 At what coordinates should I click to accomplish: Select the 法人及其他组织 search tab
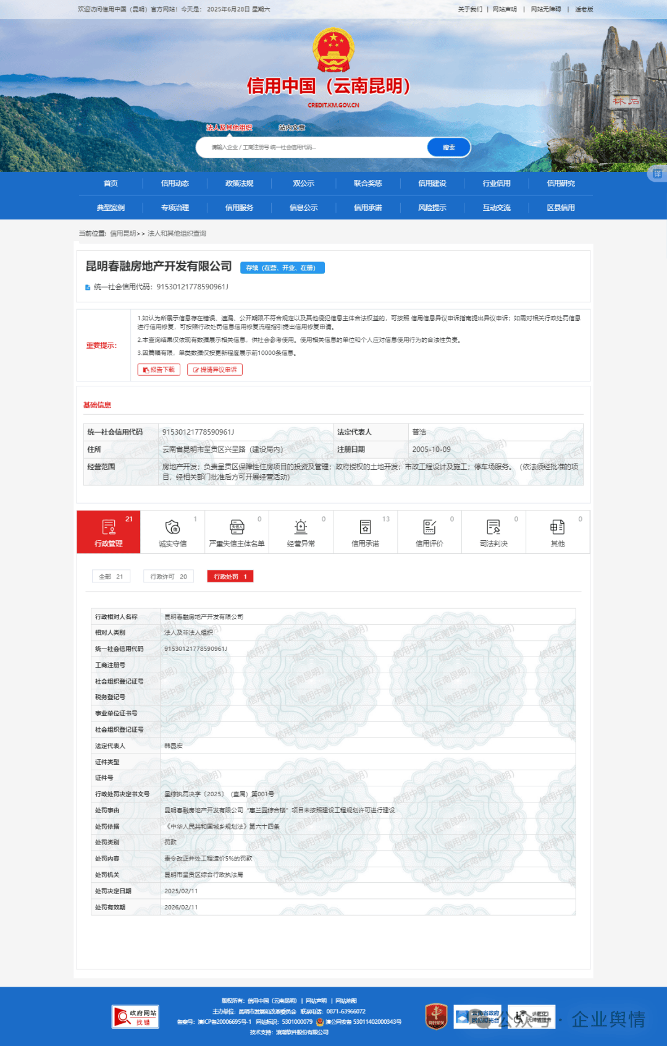click(x=229, y=128)
